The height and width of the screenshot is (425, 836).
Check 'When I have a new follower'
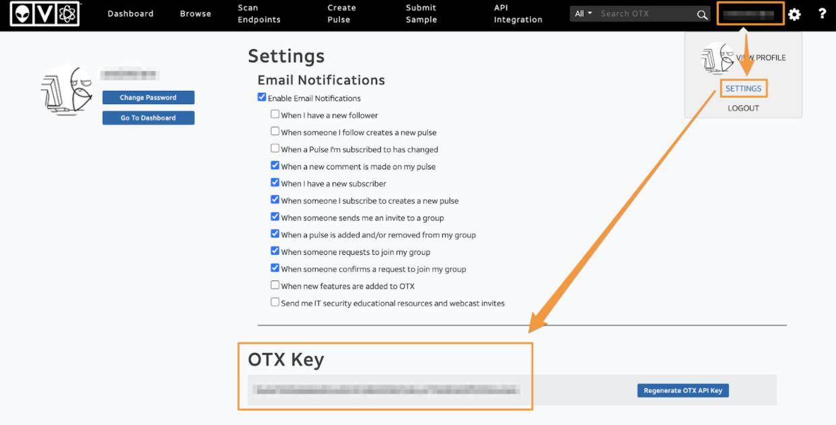(275, 114)
